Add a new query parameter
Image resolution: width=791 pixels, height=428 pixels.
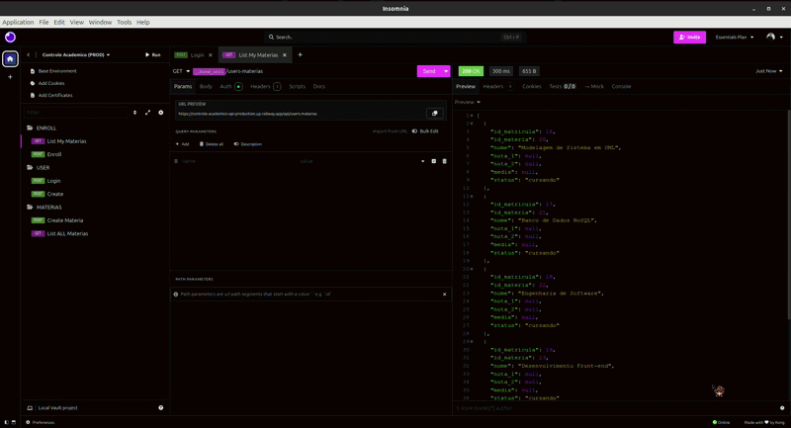[182, 144]
